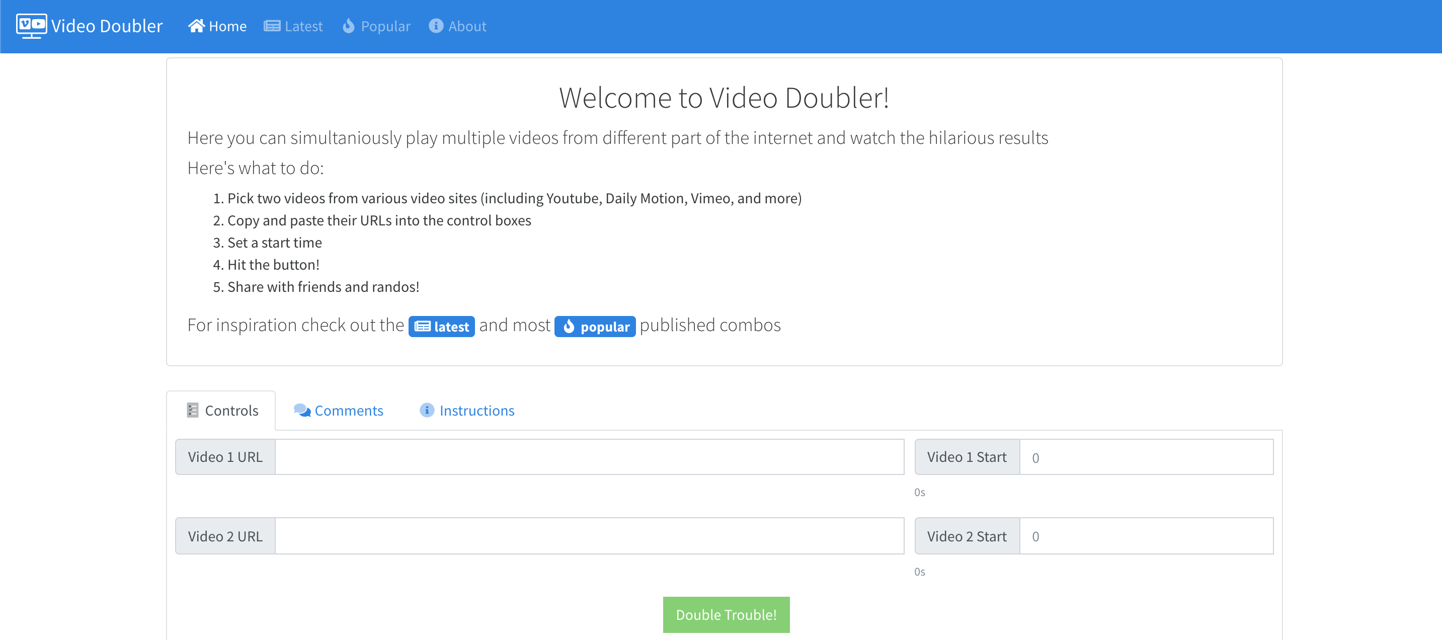Click the About info icon in navbar
The height and width of the screenshot is (640, 1442).
[x=436, y=26]
